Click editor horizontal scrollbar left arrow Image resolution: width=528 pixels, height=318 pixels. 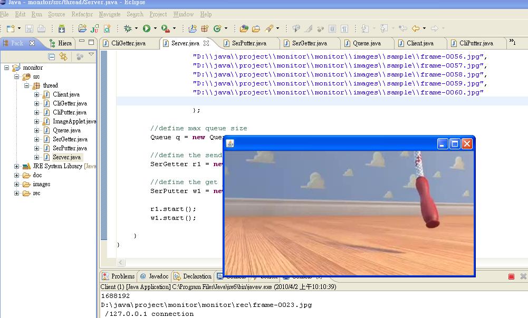[x=121, y=262]
